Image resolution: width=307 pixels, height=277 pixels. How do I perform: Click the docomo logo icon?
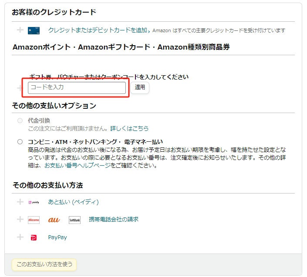point(34,220)
